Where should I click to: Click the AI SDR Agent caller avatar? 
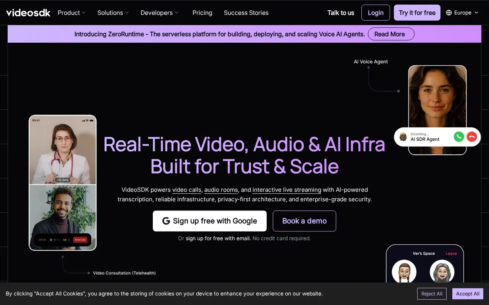click(x=403, y=137)
